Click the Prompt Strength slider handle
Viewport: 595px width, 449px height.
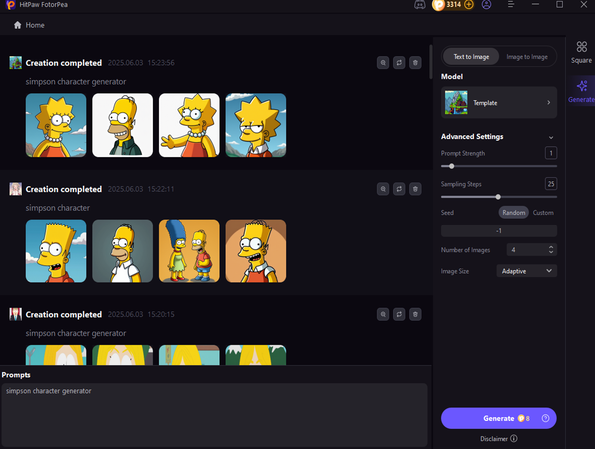click(451, 166)
